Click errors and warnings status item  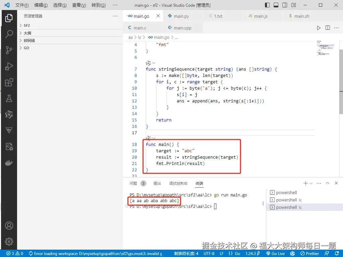point(15,254)
